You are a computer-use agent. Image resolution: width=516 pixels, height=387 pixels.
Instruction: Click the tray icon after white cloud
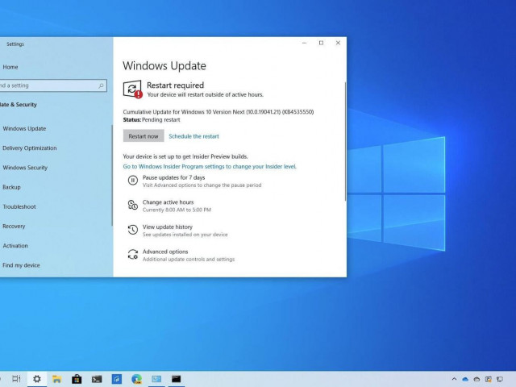point(489,379)
